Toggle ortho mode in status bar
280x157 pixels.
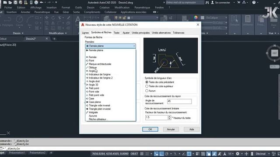(x=161, y=154)
